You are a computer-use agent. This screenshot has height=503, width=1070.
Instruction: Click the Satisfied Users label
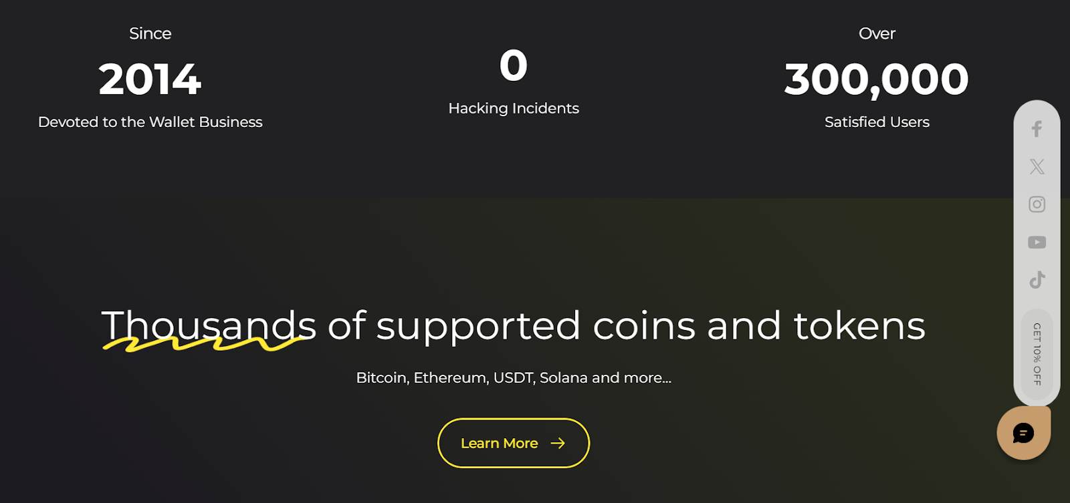pos(877,122)
